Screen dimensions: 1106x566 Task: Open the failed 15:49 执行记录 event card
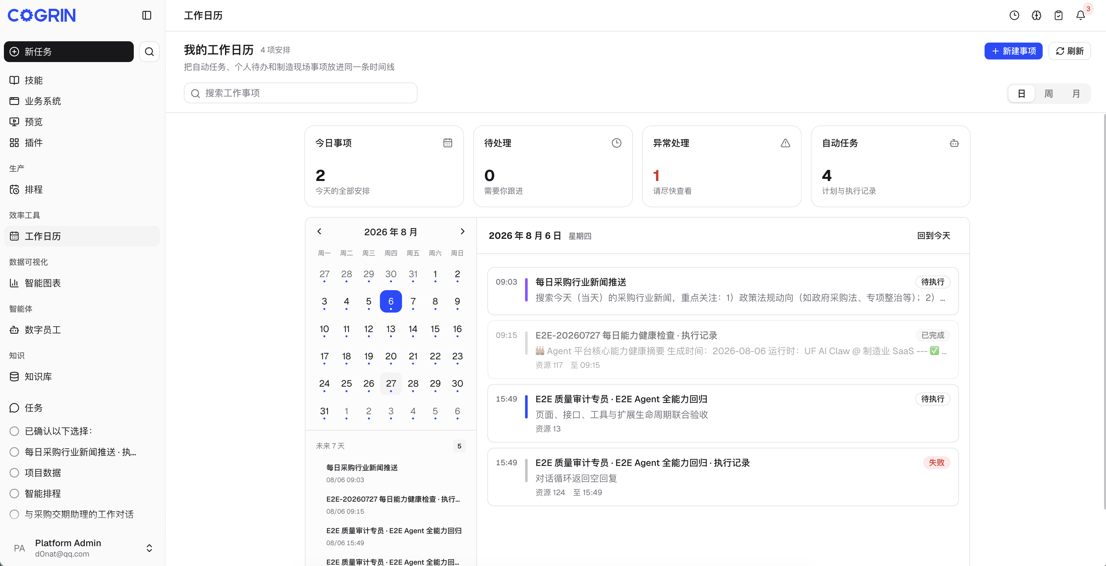[723, 477]
